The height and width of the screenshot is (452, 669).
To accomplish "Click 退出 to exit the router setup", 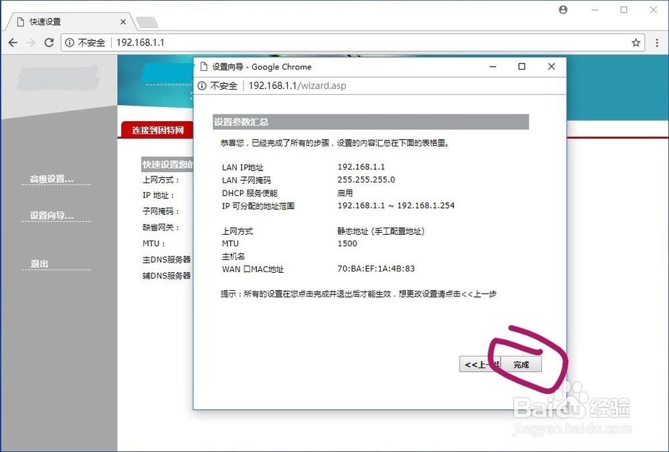I will tap(38, 263).
